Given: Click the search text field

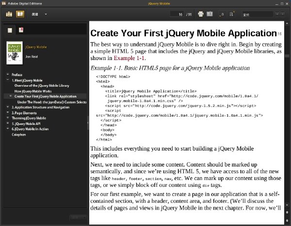Looking at the screenshot, I should 258,14.
